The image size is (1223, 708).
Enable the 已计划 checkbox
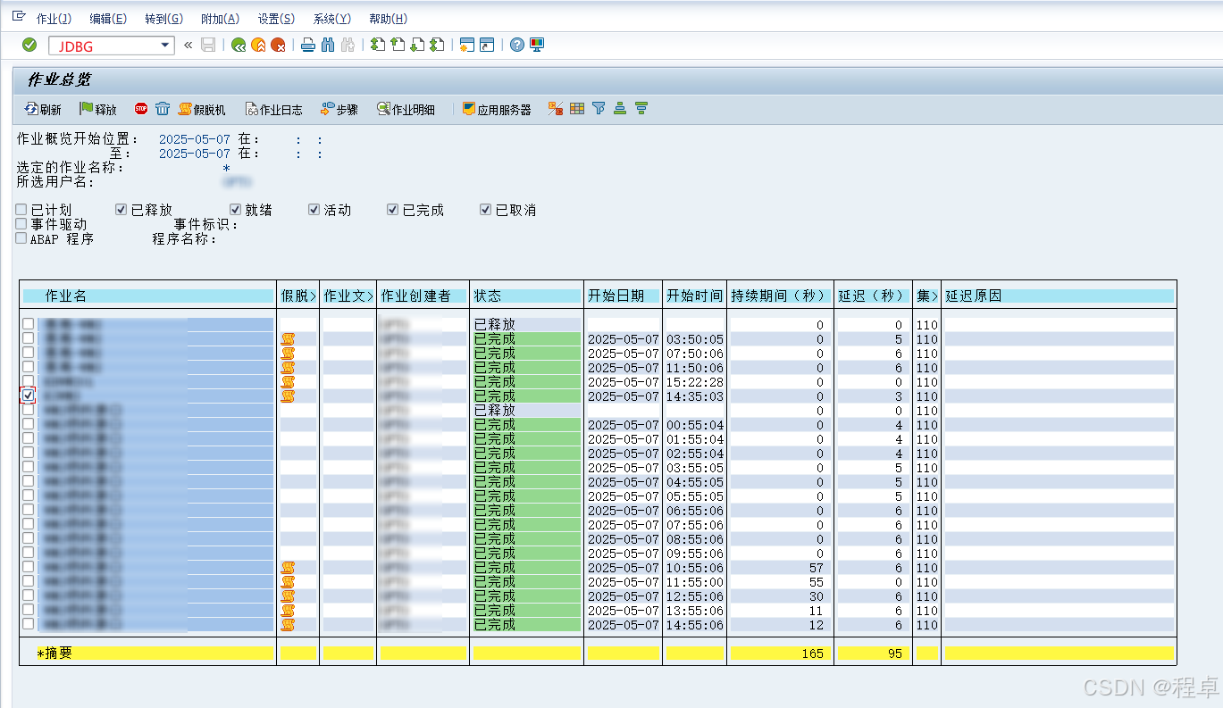pos(21,210)
